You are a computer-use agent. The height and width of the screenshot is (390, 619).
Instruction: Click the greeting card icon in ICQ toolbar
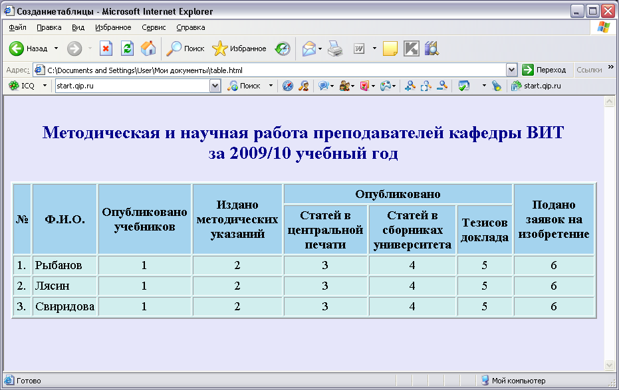click(x=364, y=86)
